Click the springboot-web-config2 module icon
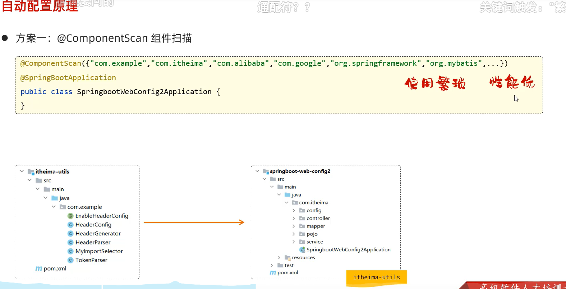Screen dimensions: 566x289 click(x=266, y=171)
